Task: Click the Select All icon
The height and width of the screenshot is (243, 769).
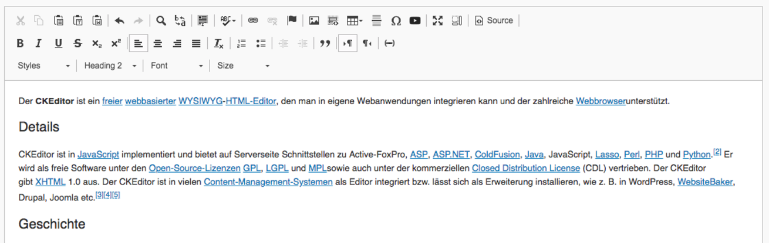Action: [203, 20]
